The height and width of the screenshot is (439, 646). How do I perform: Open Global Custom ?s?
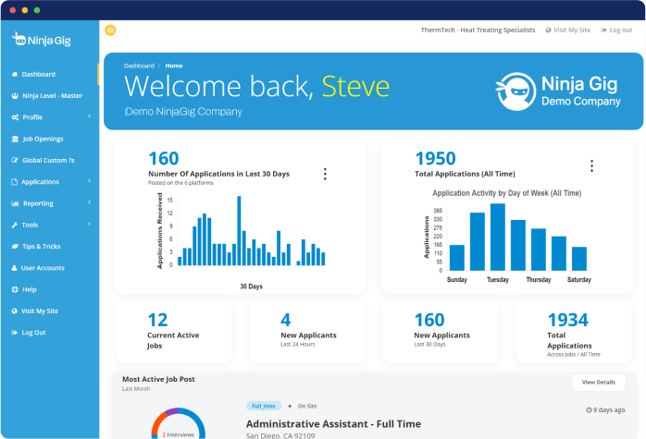point(48,161)
